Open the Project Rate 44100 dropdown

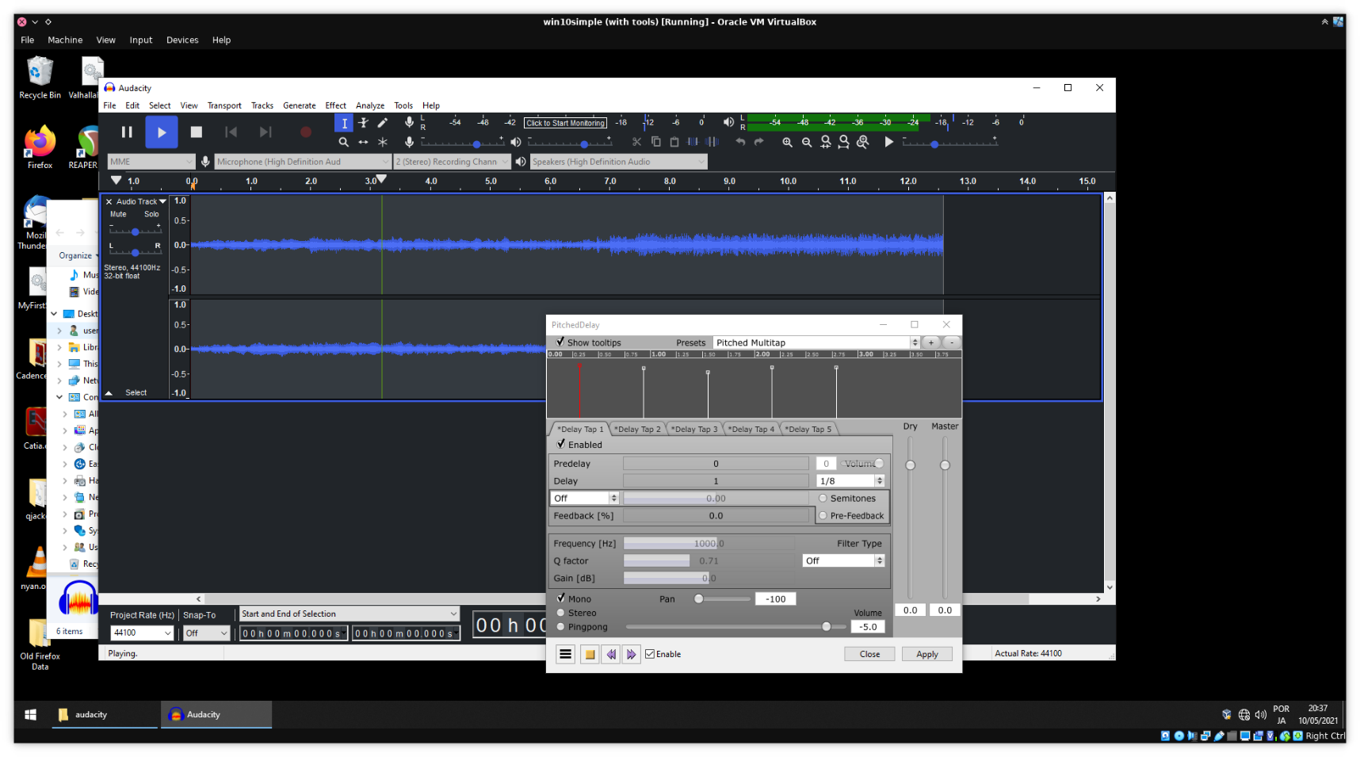[x=142, y=633]
